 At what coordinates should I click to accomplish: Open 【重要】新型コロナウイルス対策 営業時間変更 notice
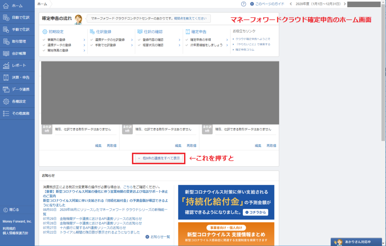coord(106,194)
